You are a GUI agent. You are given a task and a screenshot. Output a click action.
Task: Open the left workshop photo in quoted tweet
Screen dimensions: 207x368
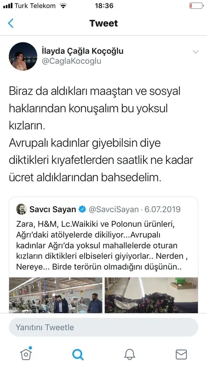pos(56,295)
